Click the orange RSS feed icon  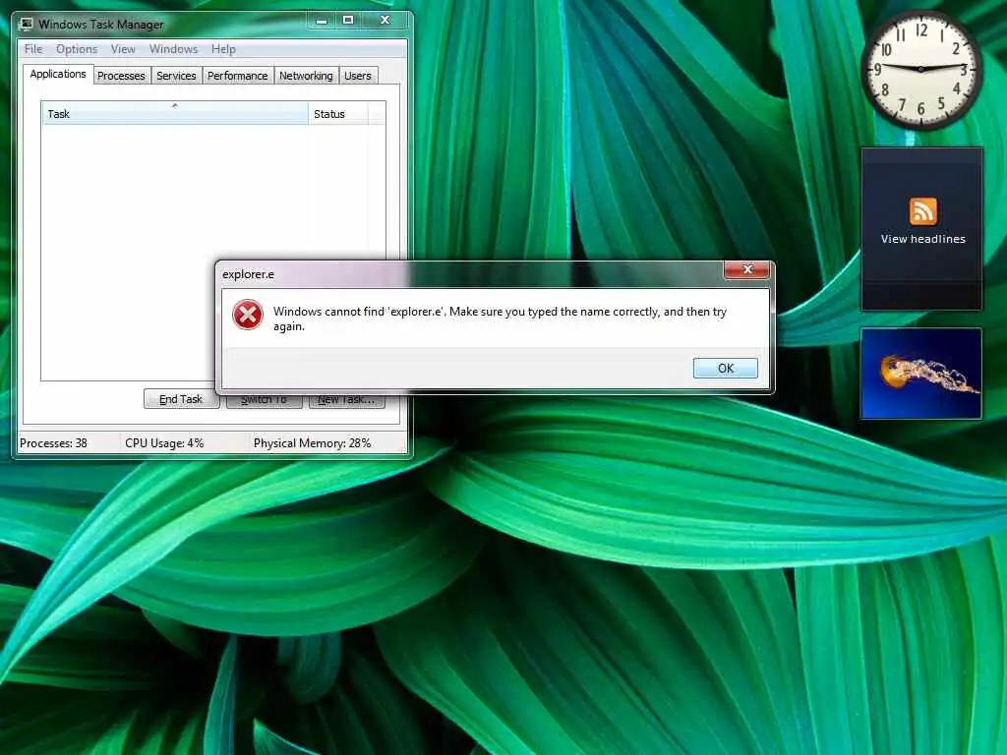[922, 211]
